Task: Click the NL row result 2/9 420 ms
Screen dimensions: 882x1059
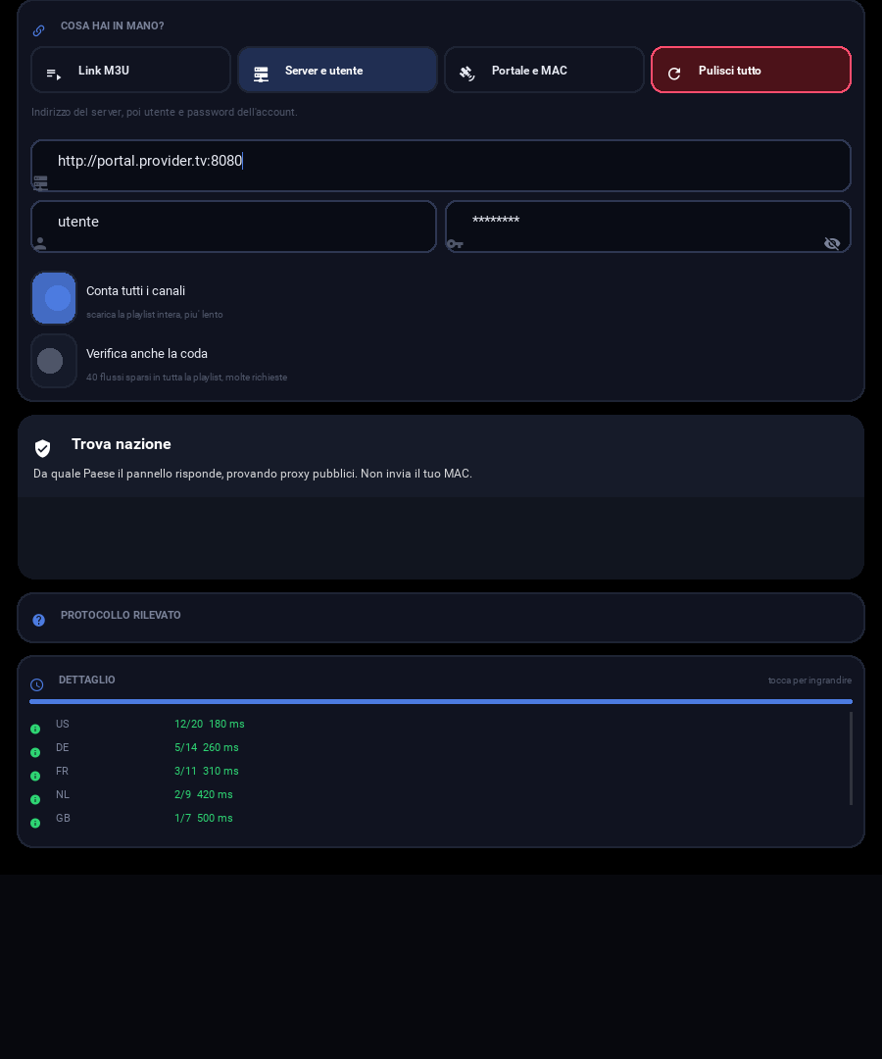Action: 203,795
